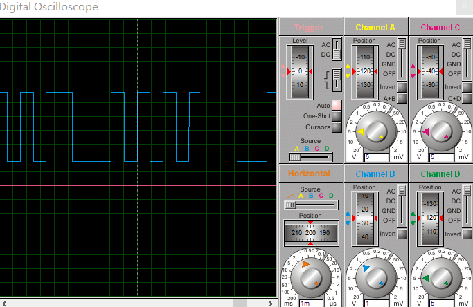Toggle Channel B Invert button

click(x=402, y=234)
